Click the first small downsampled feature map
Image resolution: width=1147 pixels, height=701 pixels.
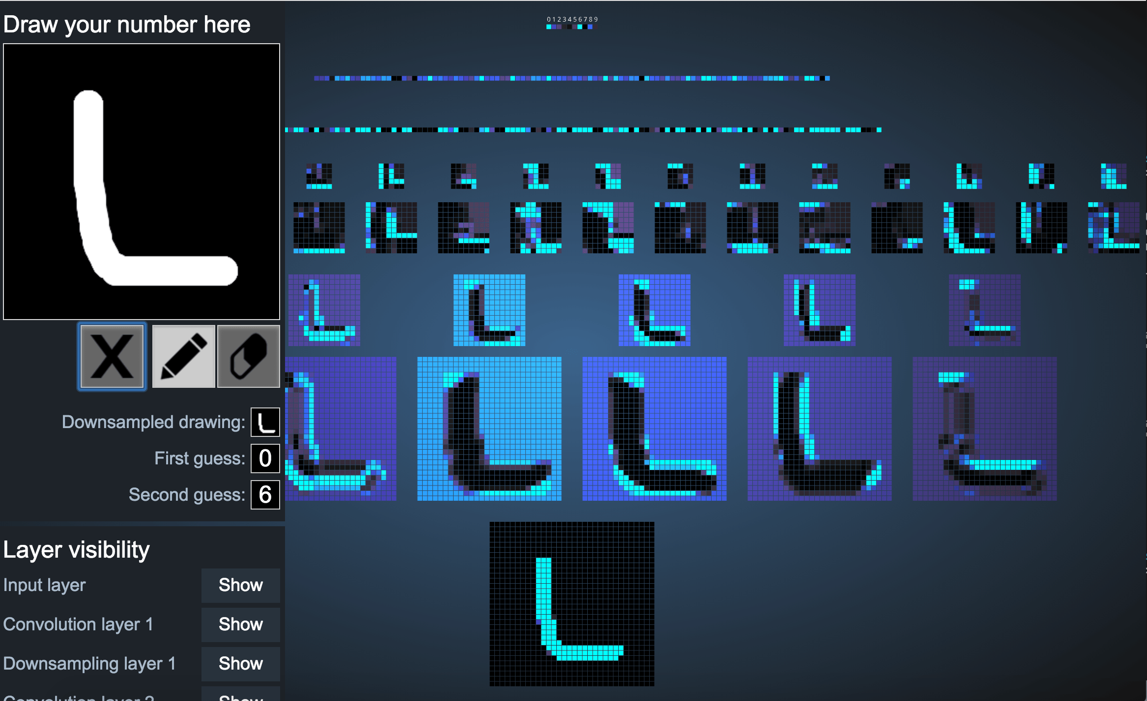(x=324, y=310)
